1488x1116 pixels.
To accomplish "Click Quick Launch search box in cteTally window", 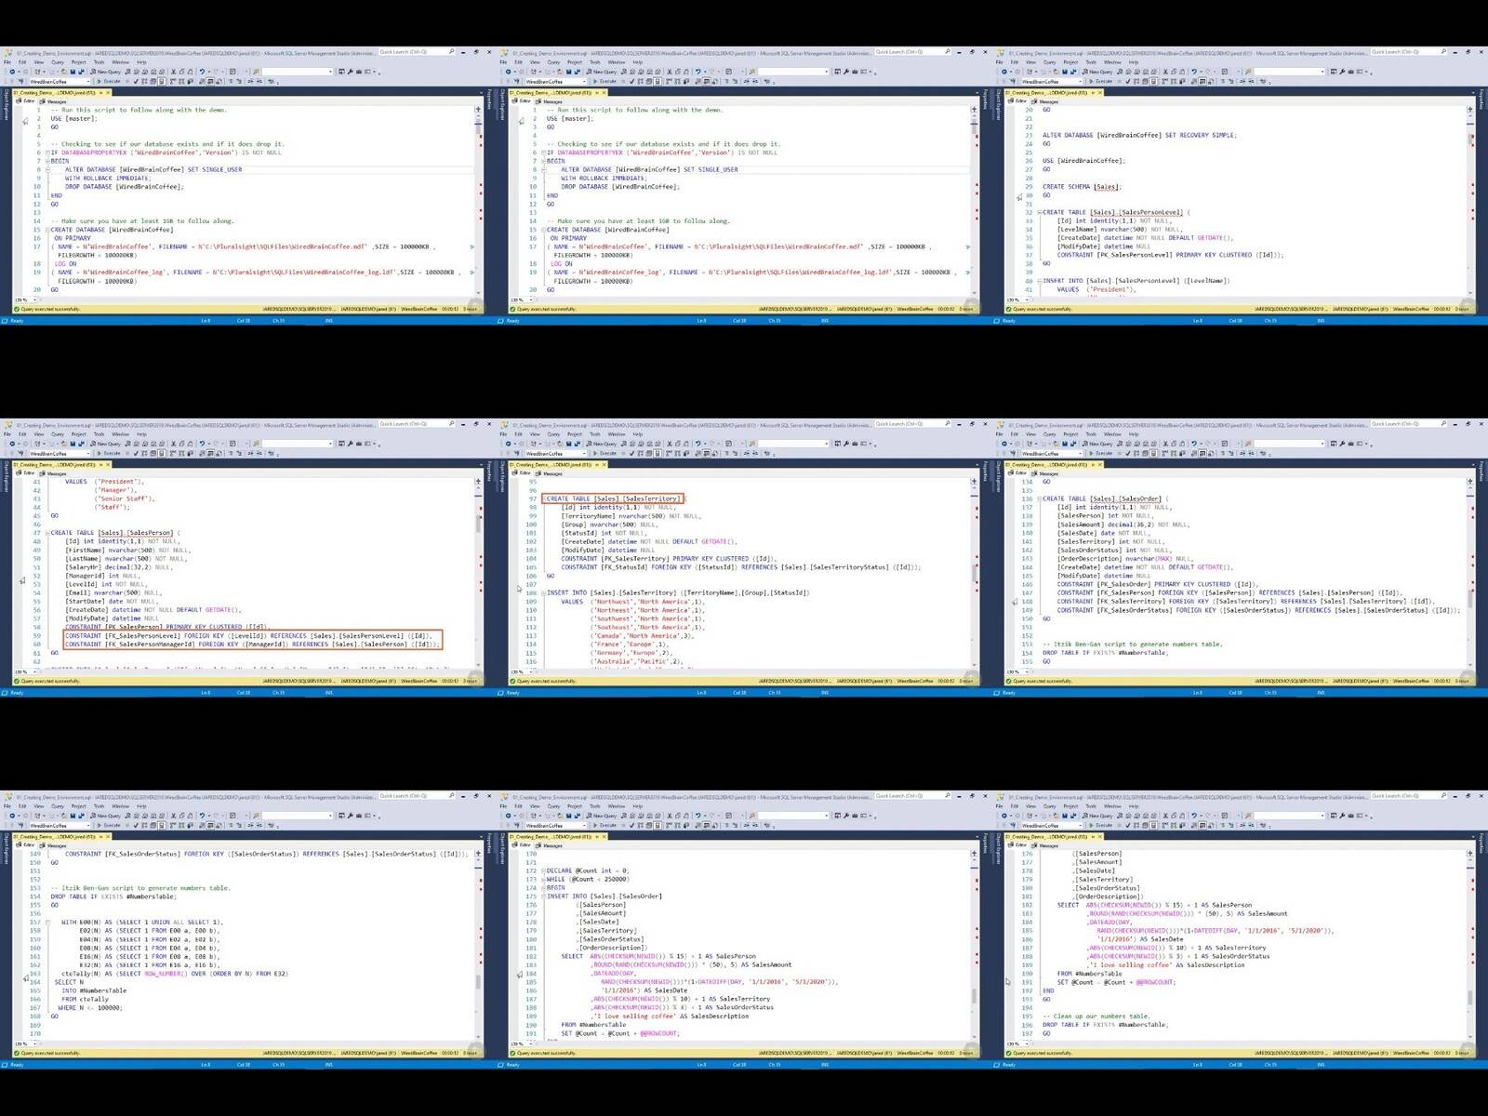I will tap(417, 796).
